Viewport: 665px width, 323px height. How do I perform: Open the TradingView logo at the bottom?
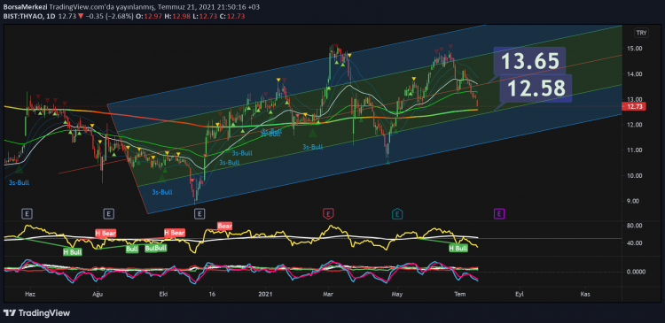36,313
